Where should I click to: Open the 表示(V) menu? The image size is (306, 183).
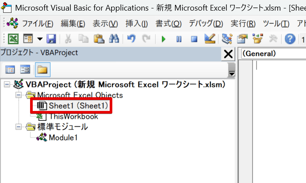(x=105, y=24)
